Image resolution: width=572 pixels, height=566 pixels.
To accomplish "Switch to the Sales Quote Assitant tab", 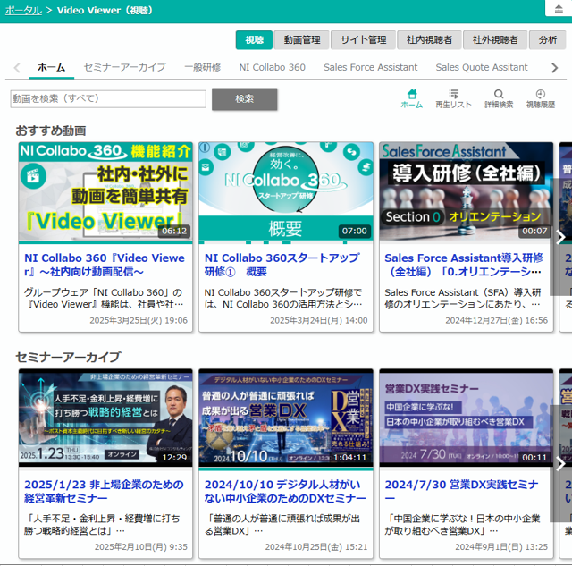I will tap(482, 68).
